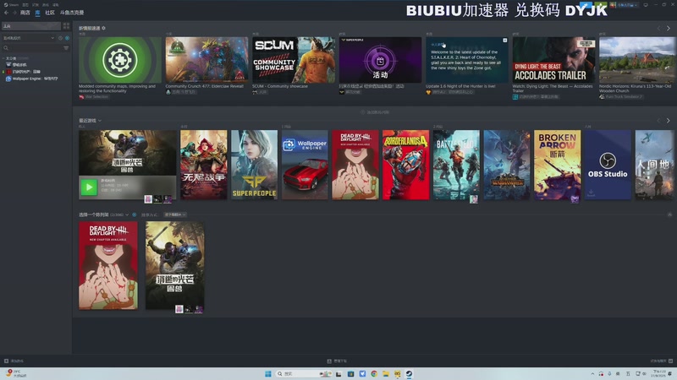
Task: Open the downloads manager at bottom center
Action: point(337,361)
